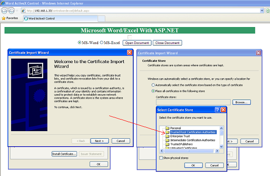Click OK in the left certificate dialog
This screenshot has width=270, height=176.
pos(98,164)
